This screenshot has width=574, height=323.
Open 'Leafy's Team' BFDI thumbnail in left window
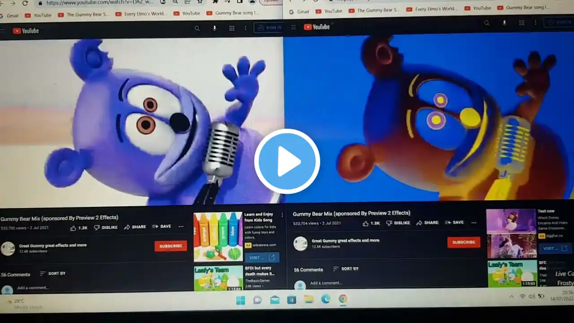click(218, 278)
